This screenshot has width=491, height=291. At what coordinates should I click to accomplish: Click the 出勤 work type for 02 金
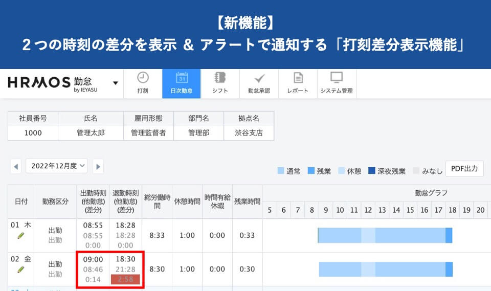tap(55, 264)
